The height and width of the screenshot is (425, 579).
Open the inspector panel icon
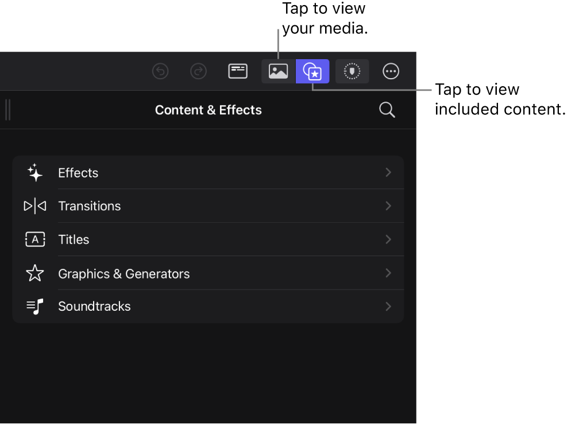pyautogui.click(x=238, y=71)
